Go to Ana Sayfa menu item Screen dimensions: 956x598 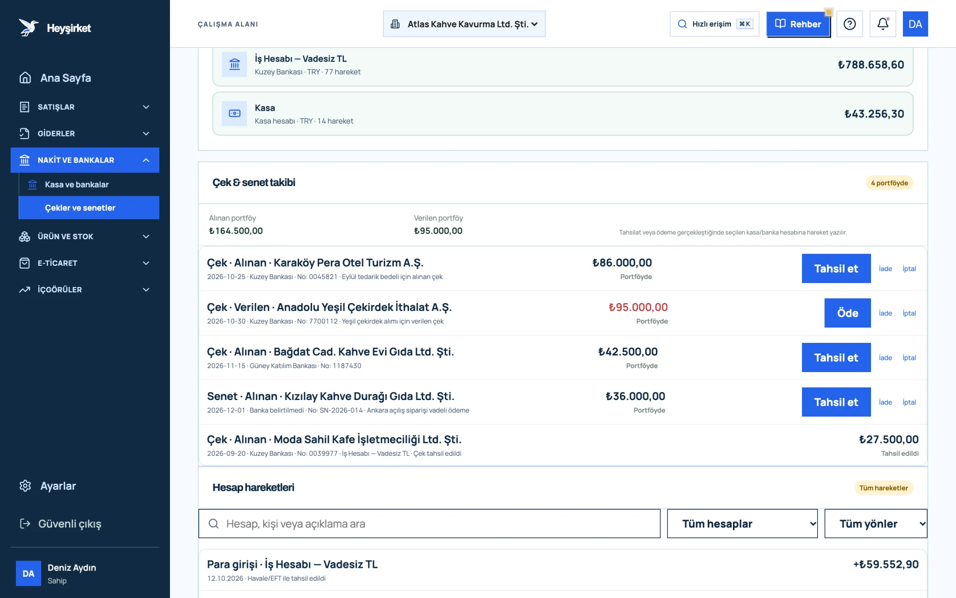85,78
